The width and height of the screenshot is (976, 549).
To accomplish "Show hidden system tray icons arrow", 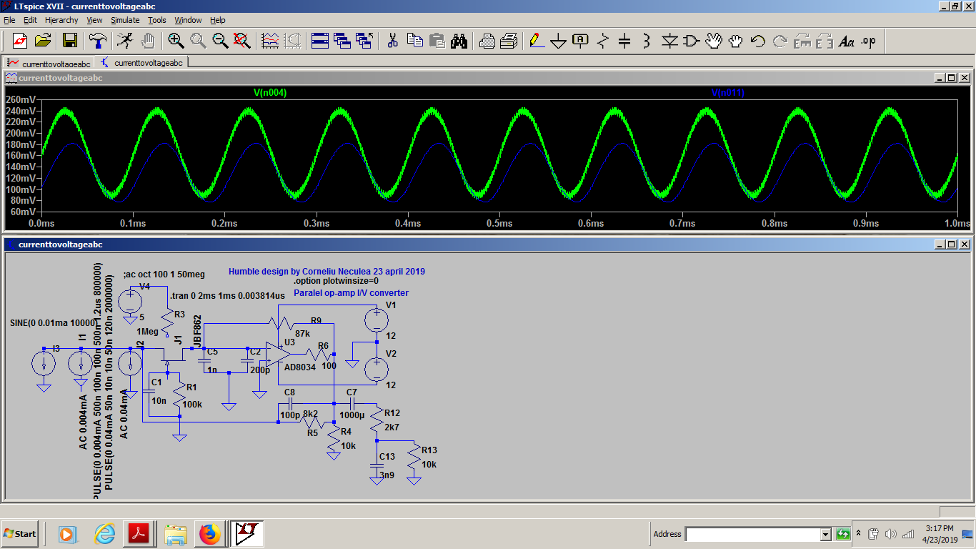I will (859, 533).
